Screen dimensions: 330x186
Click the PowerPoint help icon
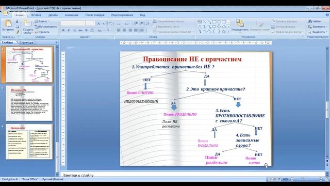click(x=327, y=15)
